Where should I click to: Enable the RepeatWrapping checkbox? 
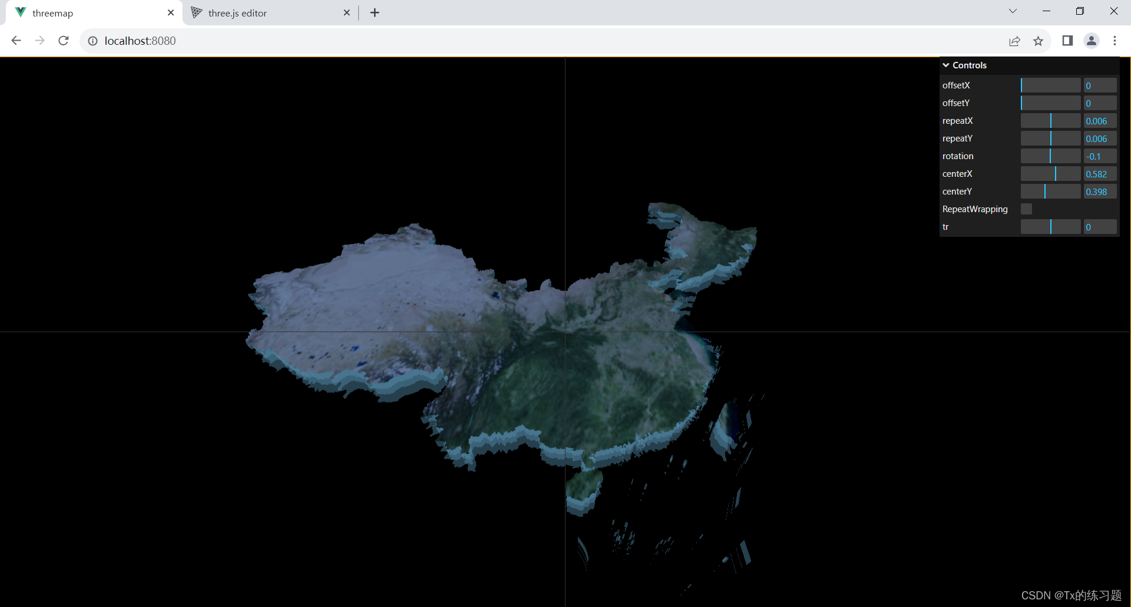click(x=1026, y=209)
